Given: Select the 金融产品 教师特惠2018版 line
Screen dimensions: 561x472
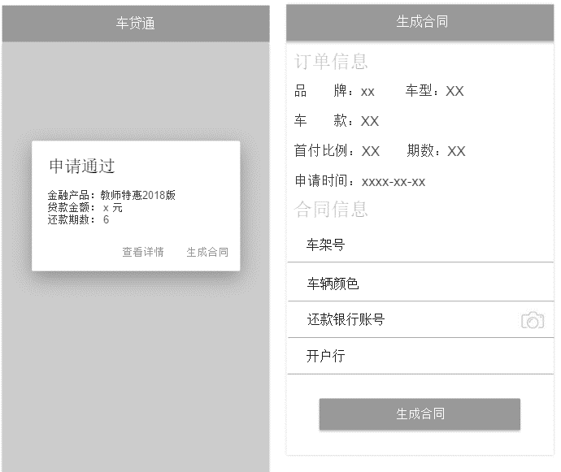Looking at the screenshot, I should click(111, 195).
